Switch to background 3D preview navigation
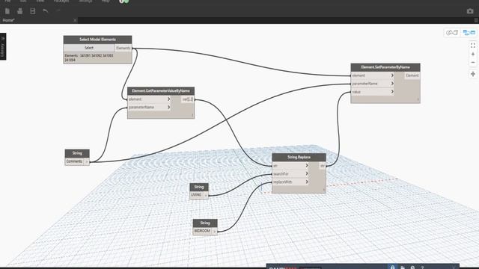479x269 pixels. pos(452,33)
